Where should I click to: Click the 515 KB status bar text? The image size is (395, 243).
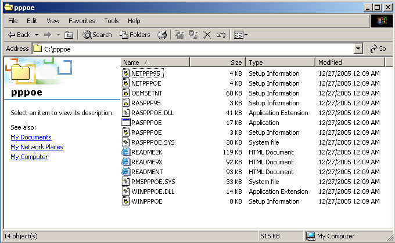coord(270,236)
